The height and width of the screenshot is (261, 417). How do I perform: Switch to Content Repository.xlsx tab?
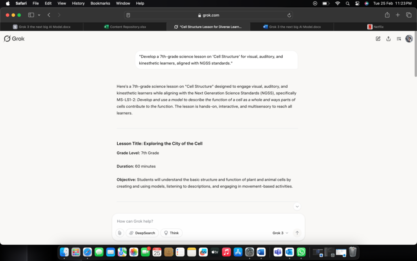pyautogui.click(x=125, y=27)
